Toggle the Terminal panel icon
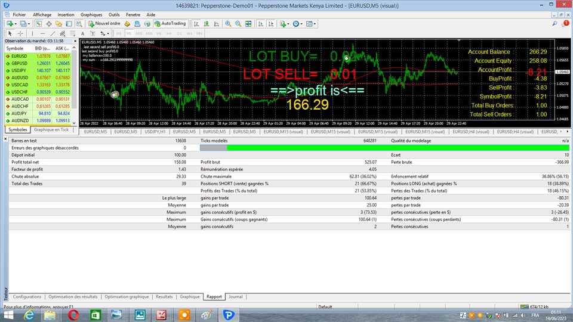 click(x=69, y=24)
